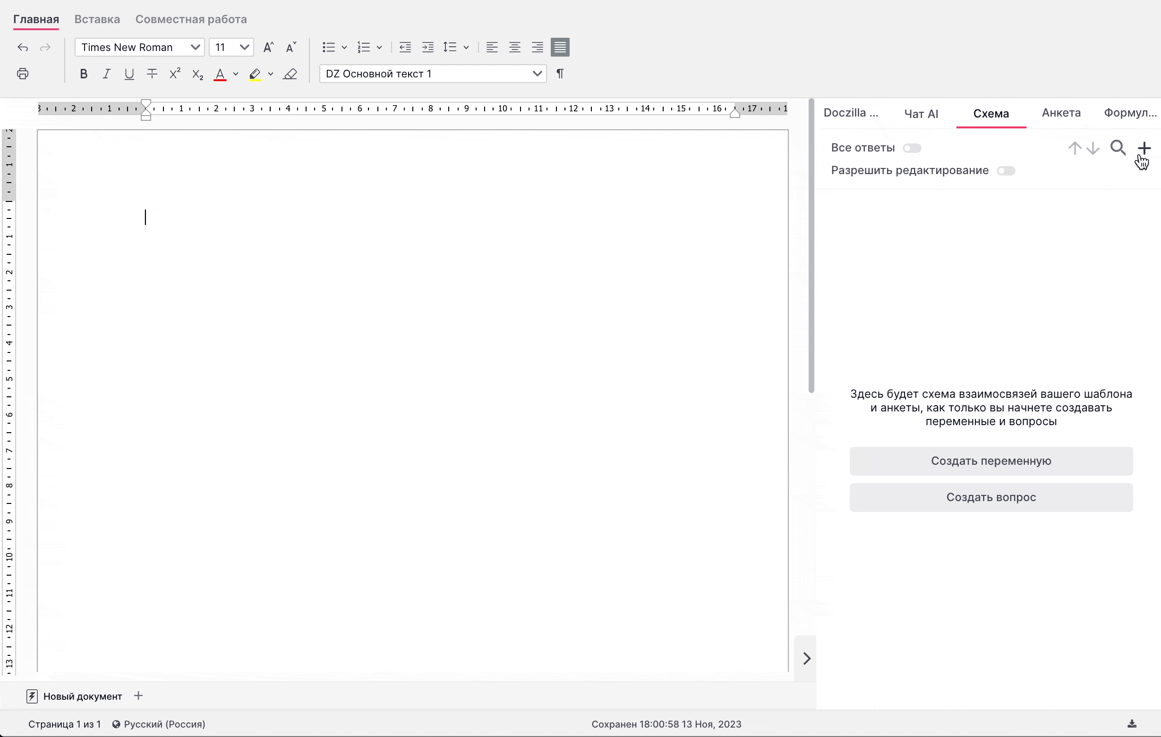The height and width of the screenshot is (737, 1161).
Task: Download the document from status bar
Action: tap(1132, 724)
